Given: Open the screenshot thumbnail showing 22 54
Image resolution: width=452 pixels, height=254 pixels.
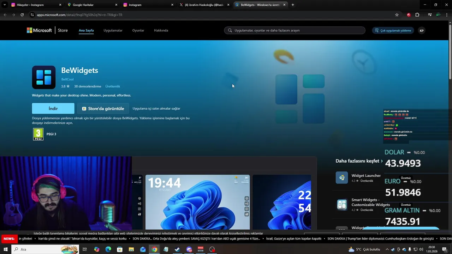Looking at the screenshot, I should point(282,202).
